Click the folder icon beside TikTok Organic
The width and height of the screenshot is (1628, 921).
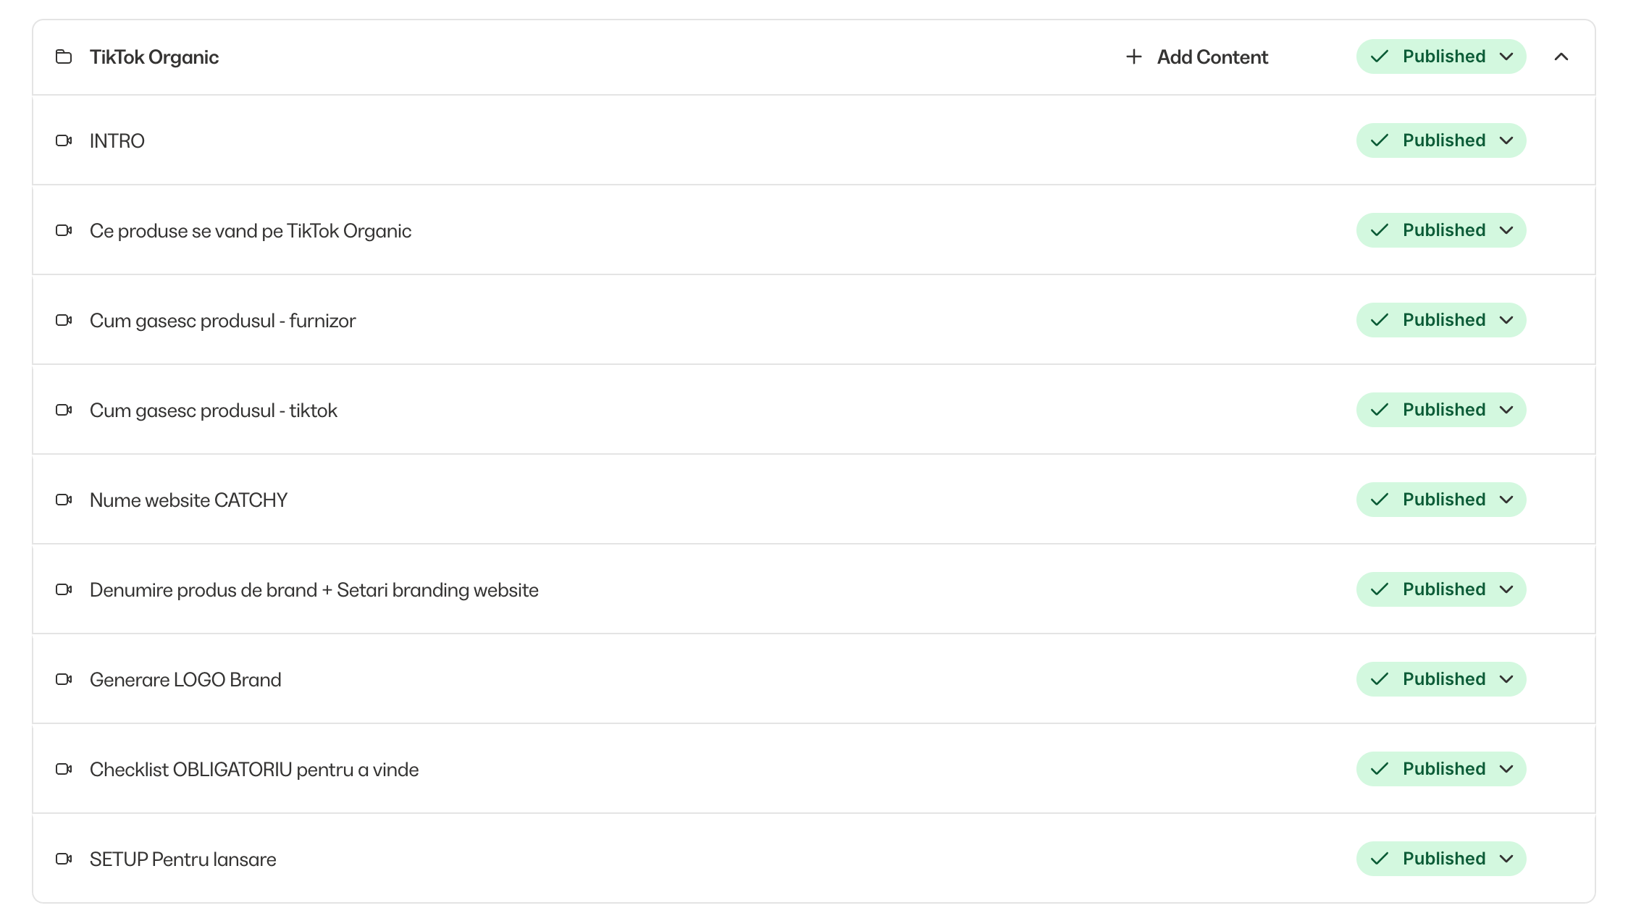(64, 56)
